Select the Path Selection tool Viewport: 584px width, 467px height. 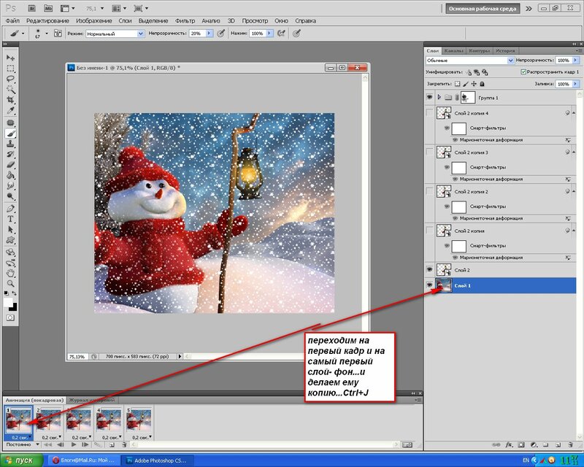[x=10, y=229]
